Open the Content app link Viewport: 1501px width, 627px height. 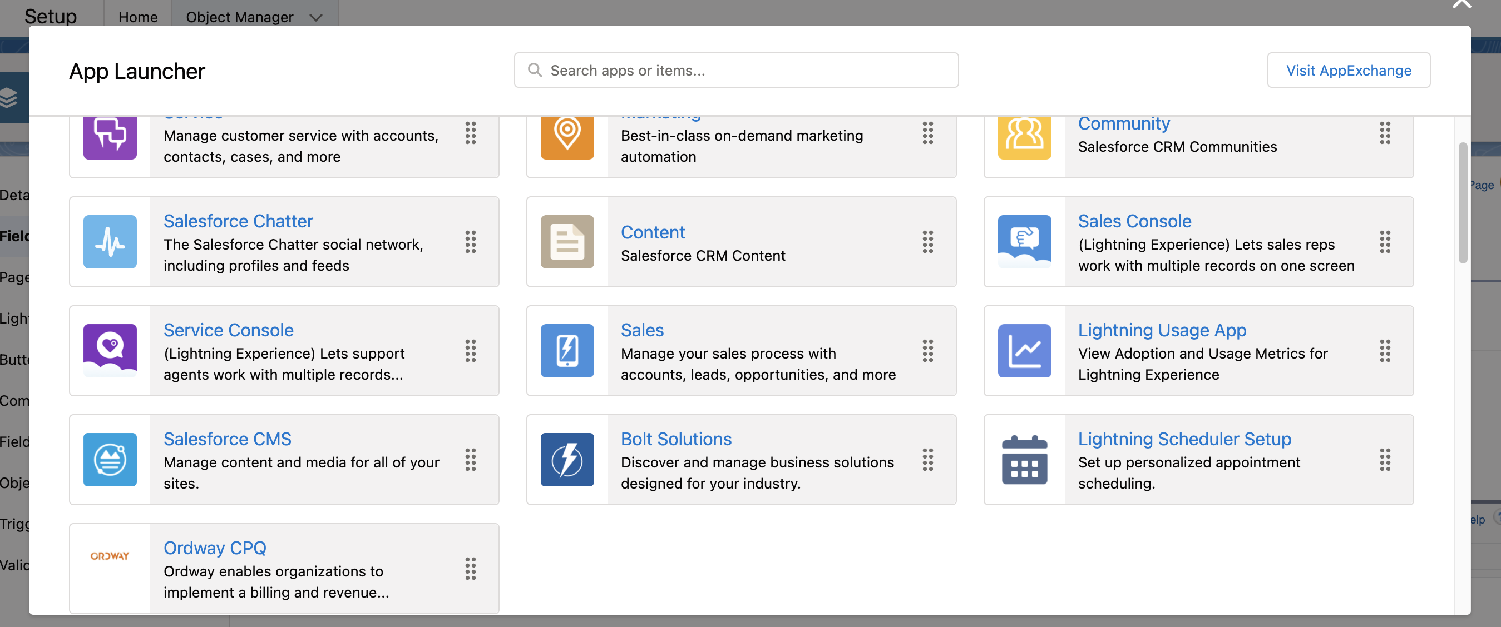[653, 232]
